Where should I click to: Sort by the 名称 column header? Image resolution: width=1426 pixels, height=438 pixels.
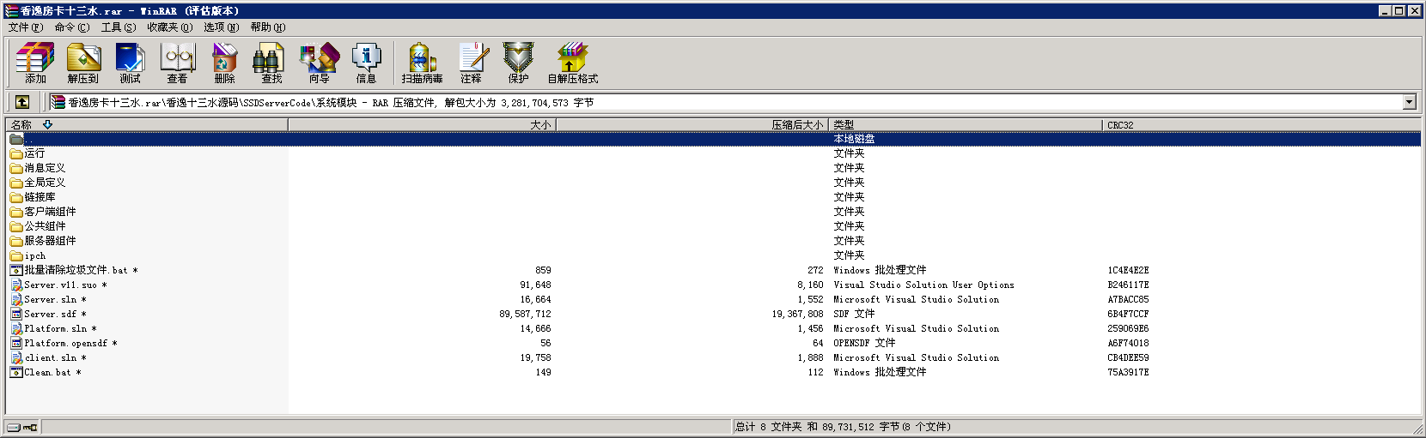point(22,125)
